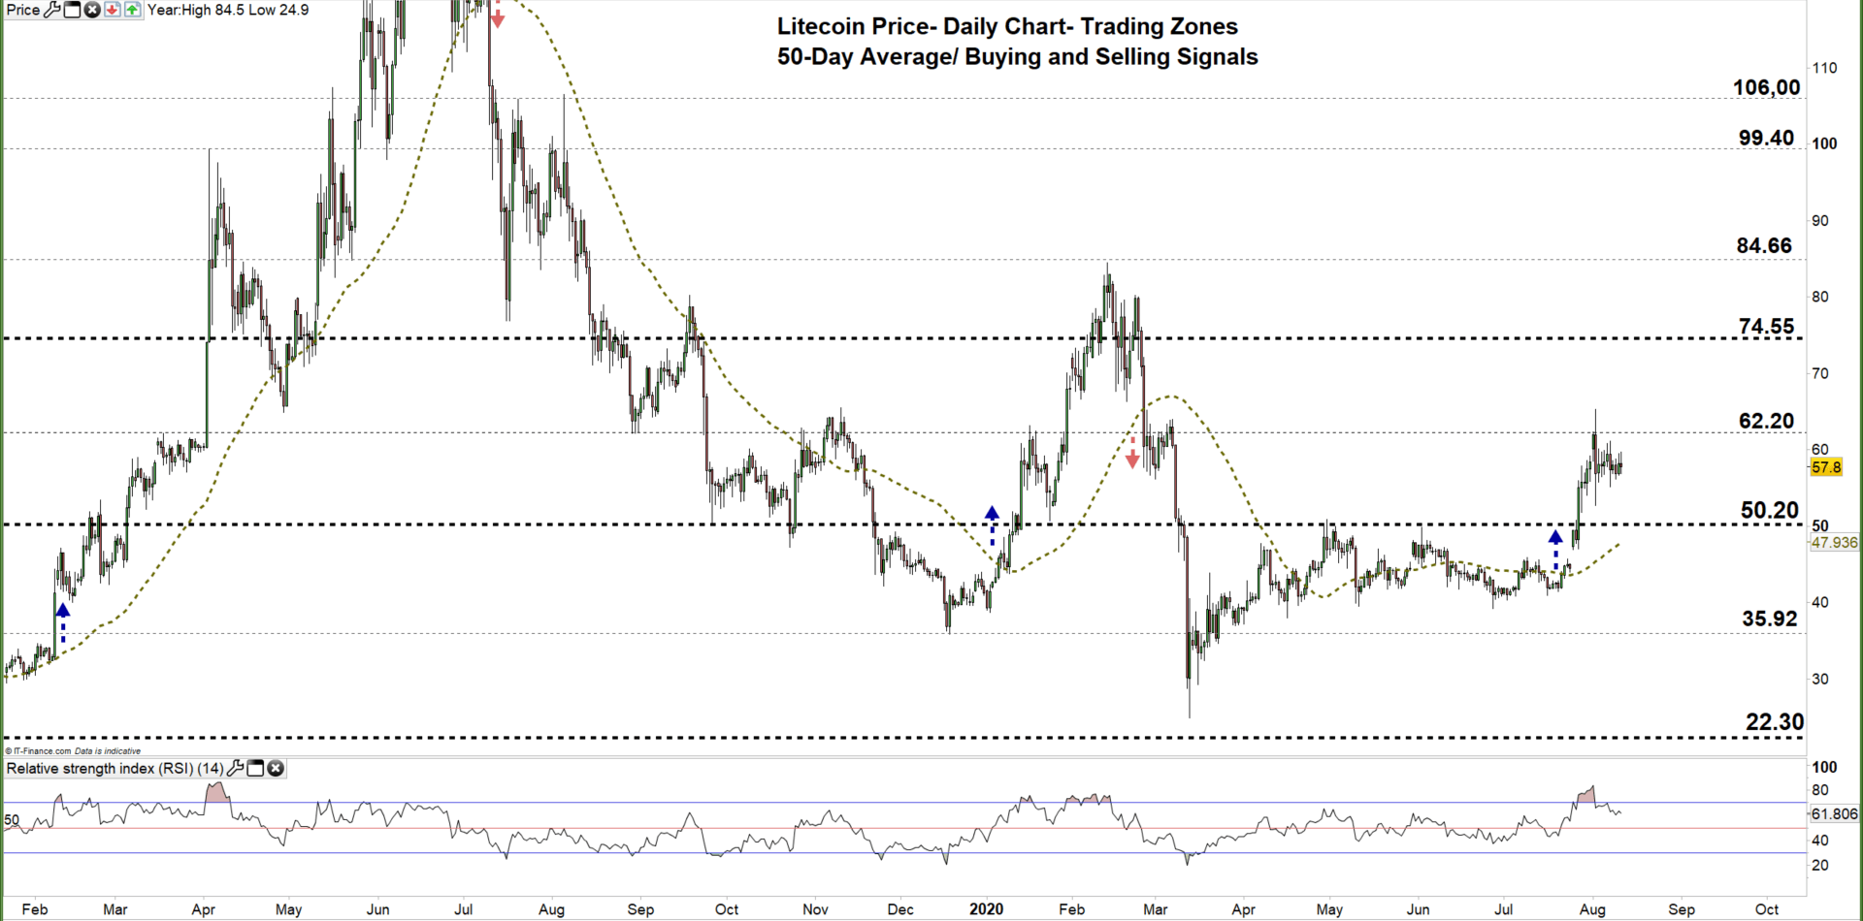The height and width of the screenshot is (921, 1863).
Task: Click the 110 tick on the price axis
Action: click(x=1824, y=68)
